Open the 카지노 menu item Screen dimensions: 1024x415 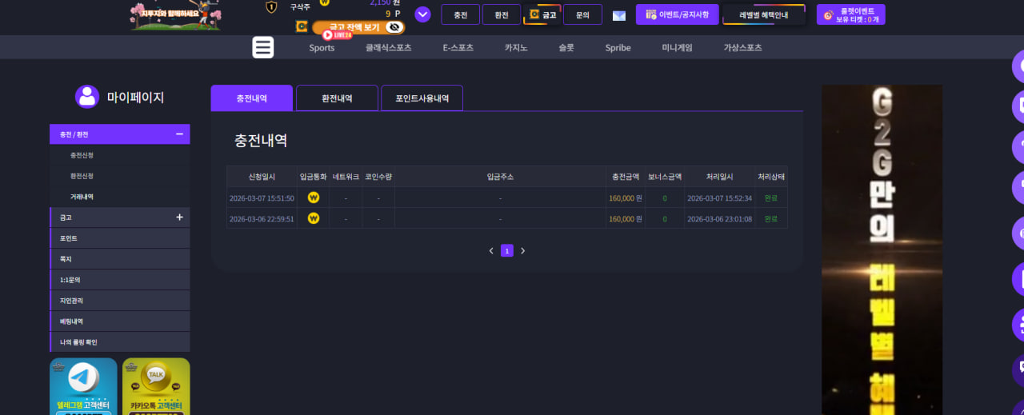click(x=516, y=48)
